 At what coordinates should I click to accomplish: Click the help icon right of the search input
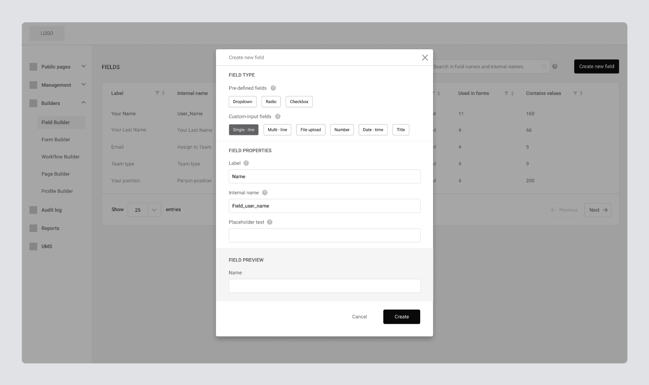click(x=555, y=66)
